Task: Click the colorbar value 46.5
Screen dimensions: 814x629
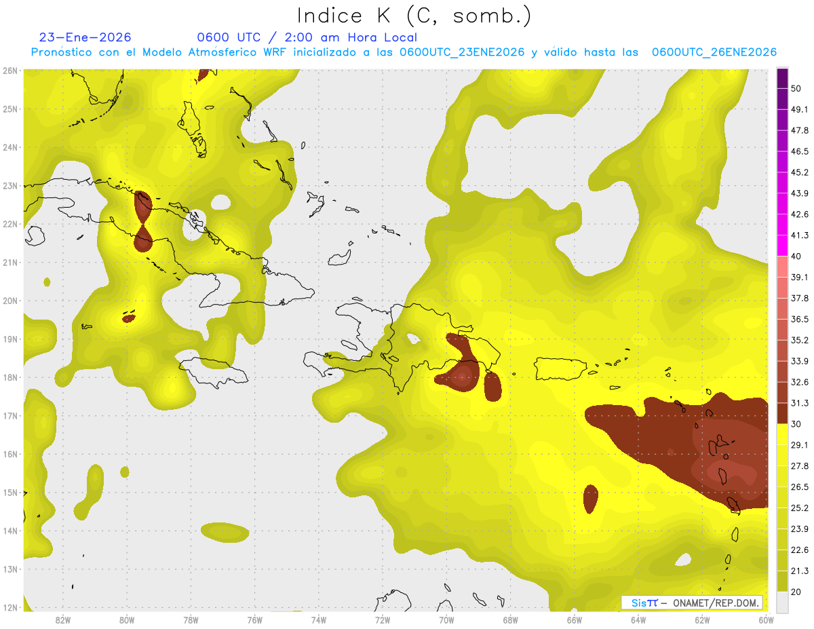Action: [x=800, y=151]
